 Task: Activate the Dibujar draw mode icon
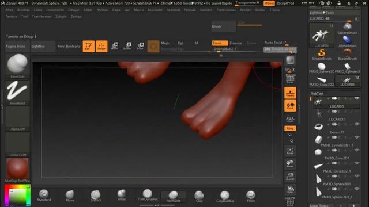coord(101,46)
